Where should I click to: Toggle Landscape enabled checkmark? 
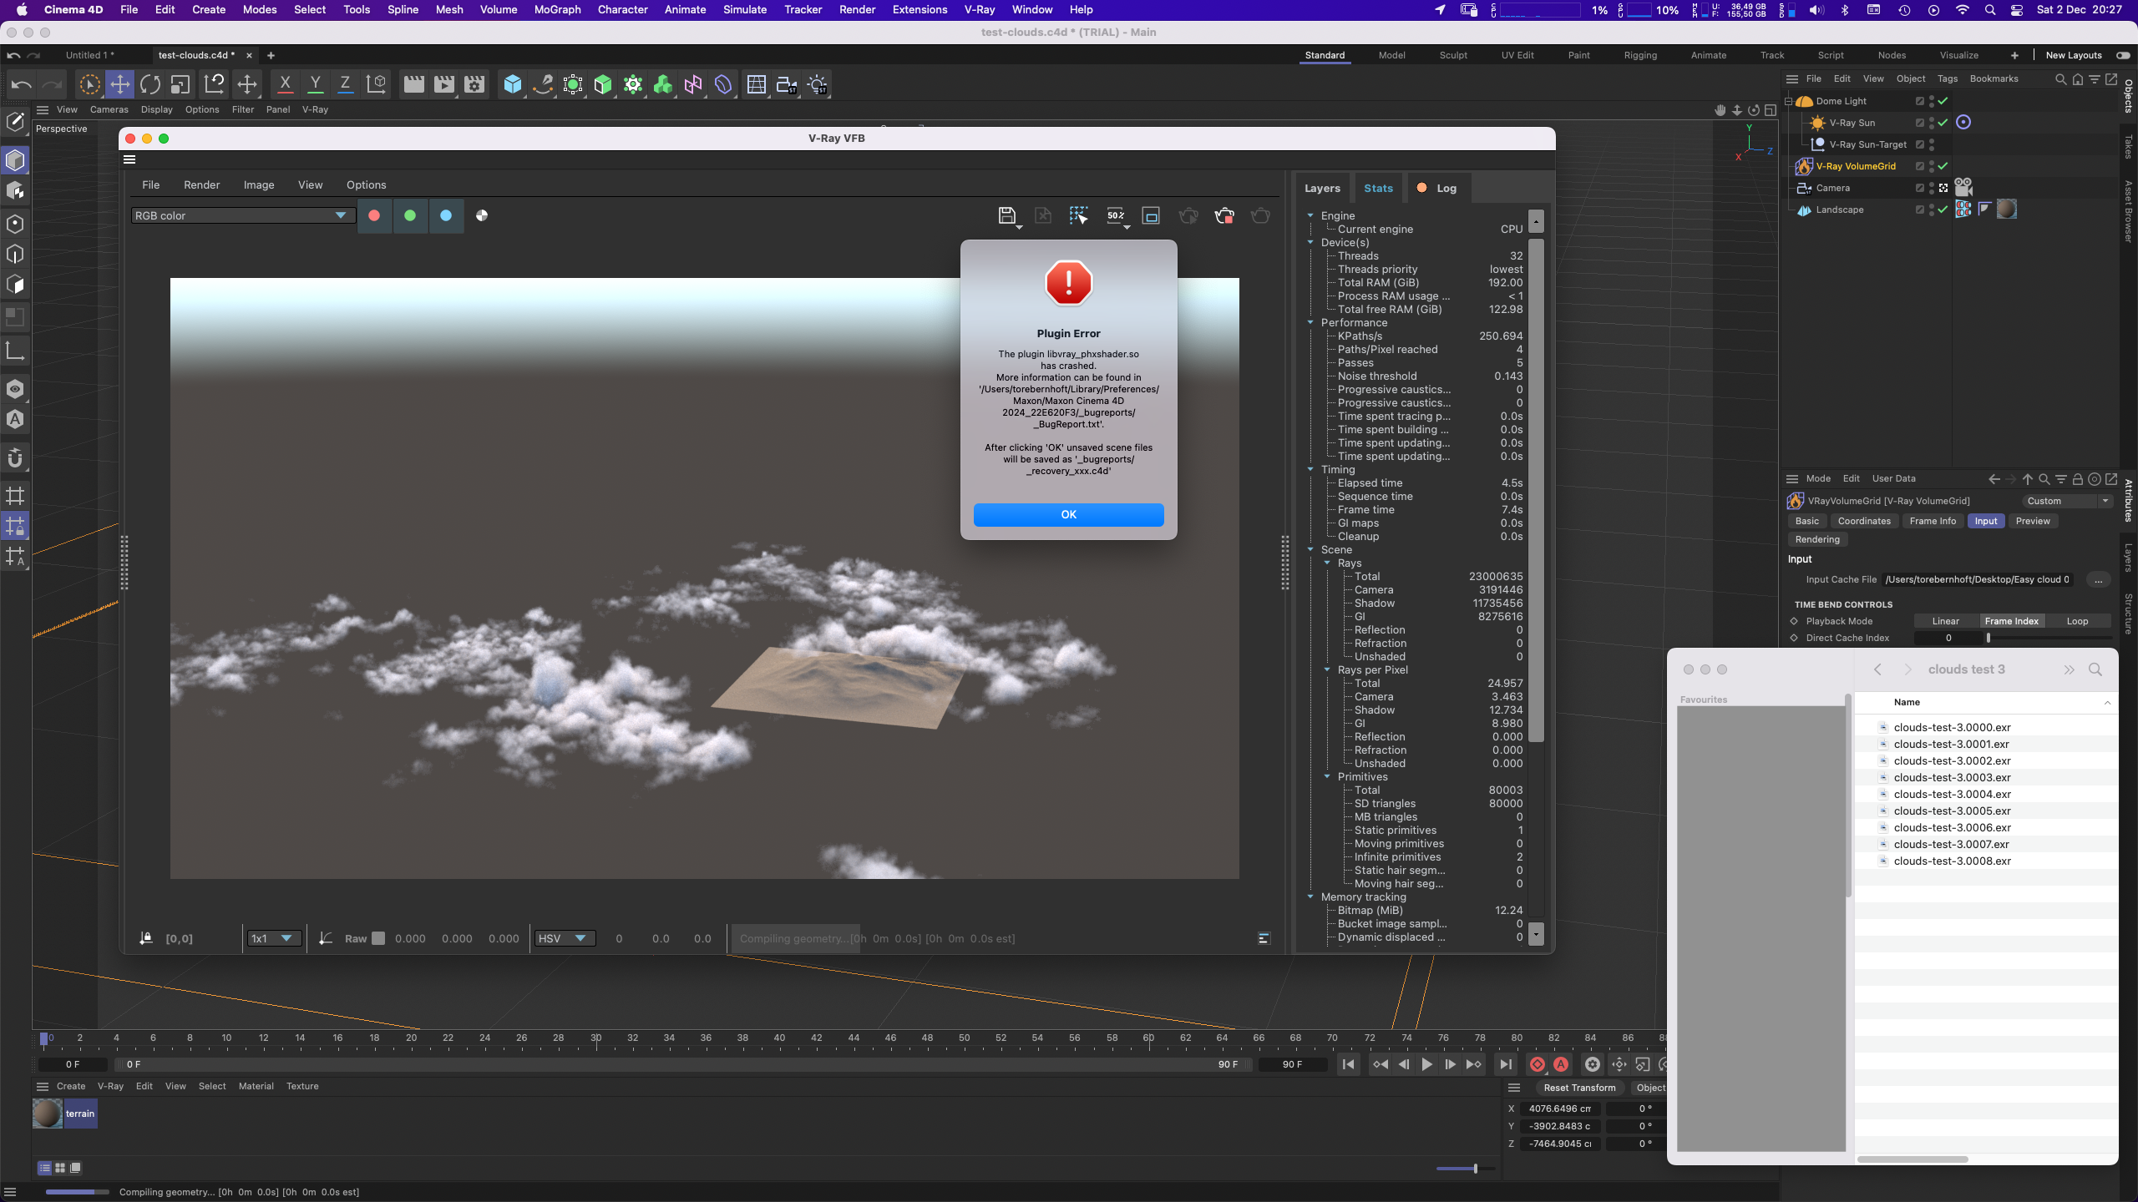pos(1943,210)
